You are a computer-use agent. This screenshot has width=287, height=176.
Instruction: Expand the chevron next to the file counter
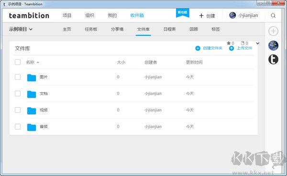[x=258, y=44]
